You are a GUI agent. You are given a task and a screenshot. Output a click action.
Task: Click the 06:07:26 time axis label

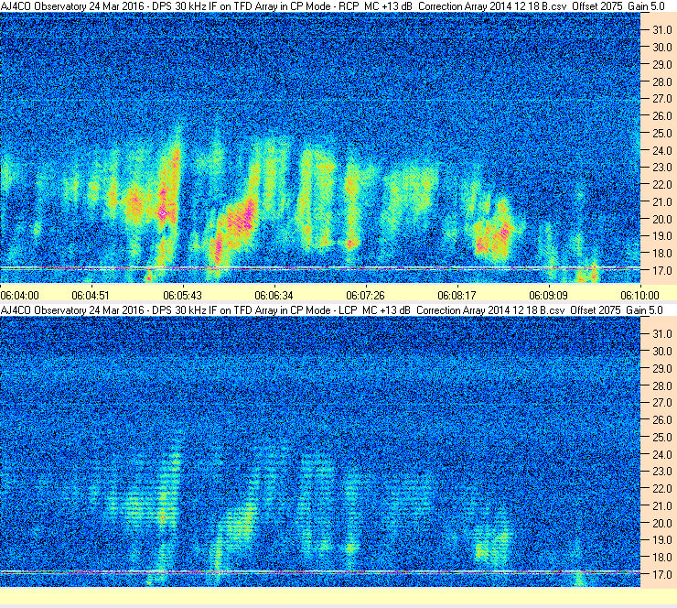pos(365,296)
